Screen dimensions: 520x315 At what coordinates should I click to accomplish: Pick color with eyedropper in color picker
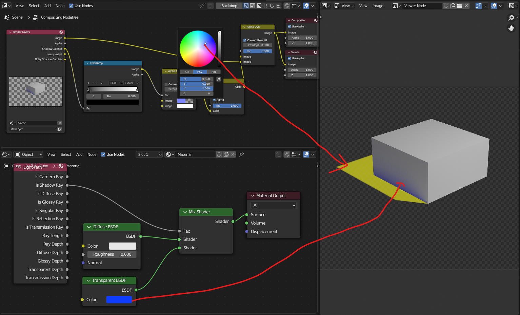(x=219, y=79)
